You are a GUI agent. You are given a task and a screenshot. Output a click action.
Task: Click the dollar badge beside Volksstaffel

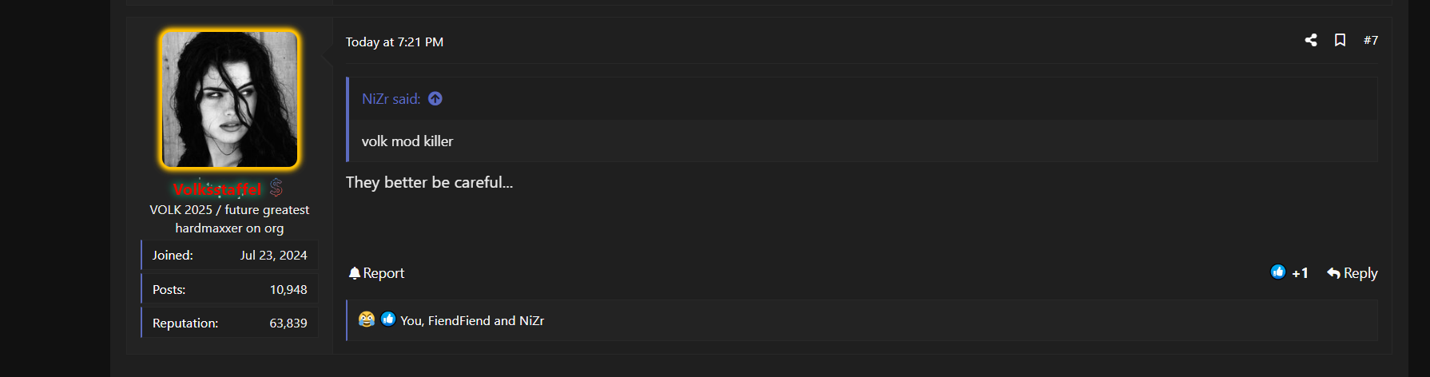tap(276, 188)
